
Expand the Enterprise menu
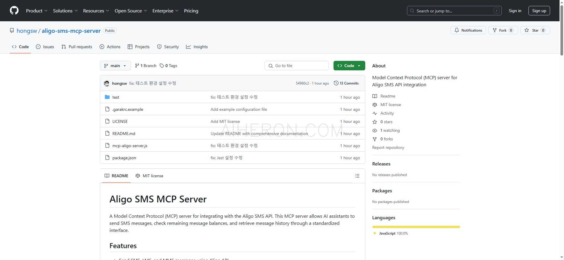165,11
